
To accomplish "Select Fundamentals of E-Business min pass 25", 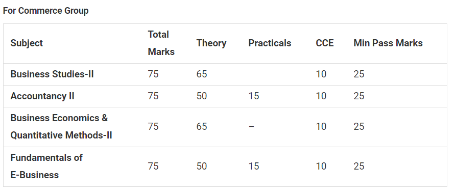I will point(359,166).
